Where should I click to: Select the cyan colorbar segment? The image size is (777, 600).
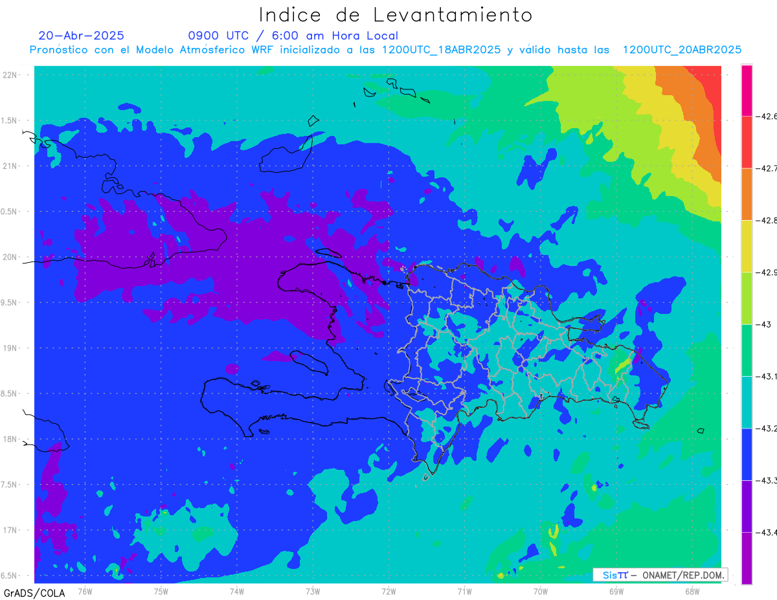point(747,402)
